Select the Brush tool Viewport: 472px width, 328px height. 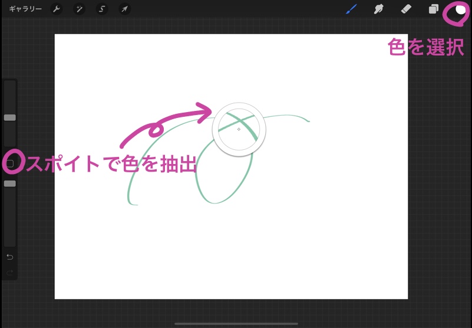tap(351, 9)
